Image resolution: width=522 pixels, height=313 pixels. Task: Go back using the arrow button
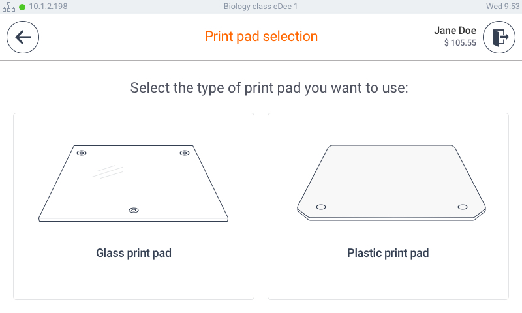click(23, 37)
